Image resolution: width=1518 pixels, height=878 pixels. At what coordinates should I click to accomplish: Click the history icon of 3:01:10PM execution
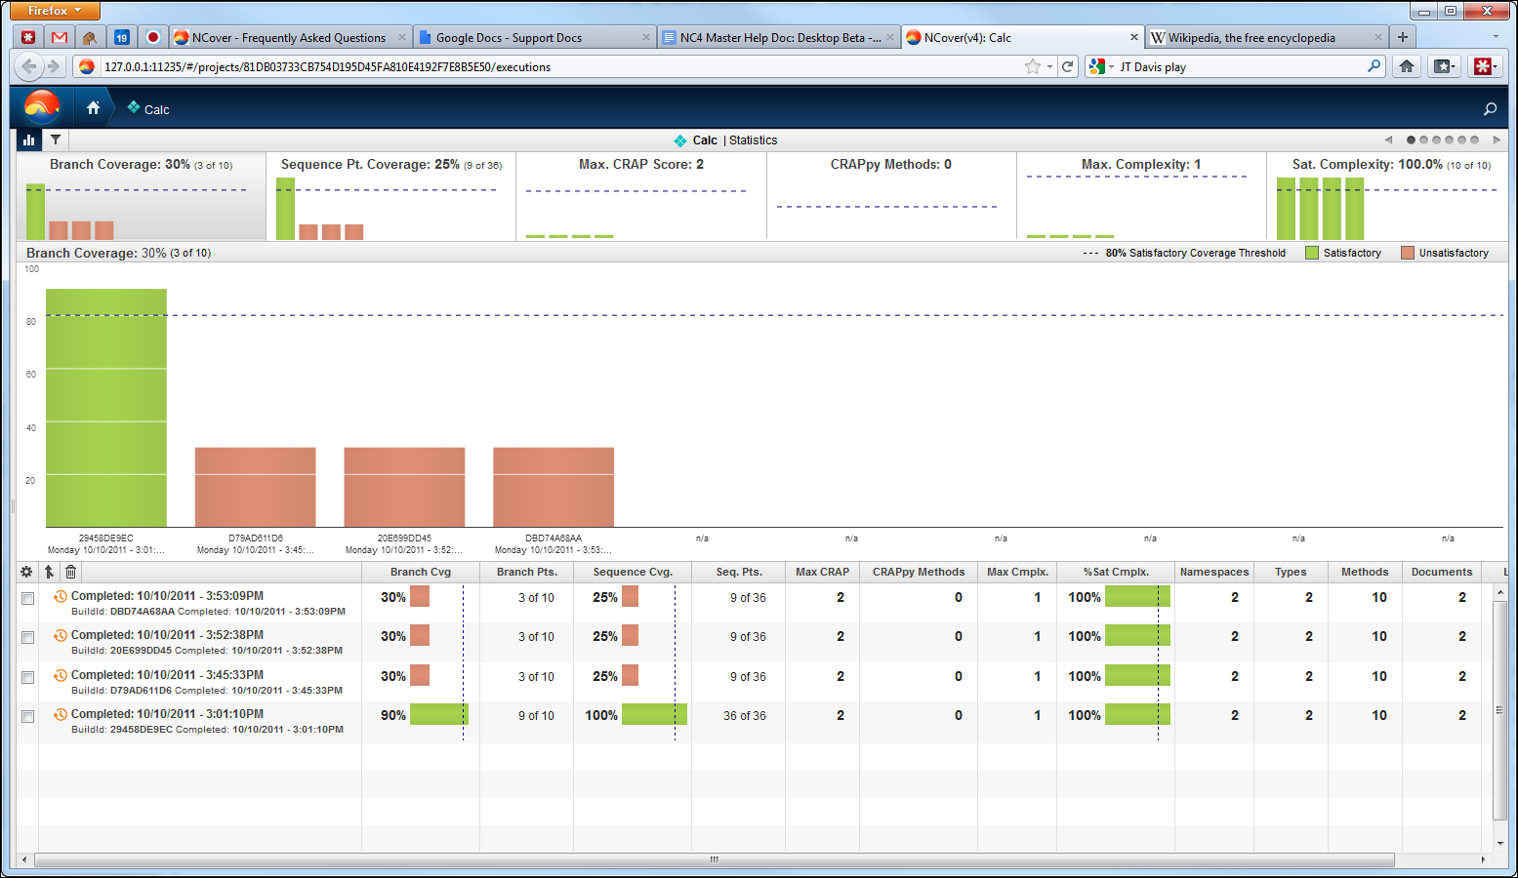[x=61, y=714]
